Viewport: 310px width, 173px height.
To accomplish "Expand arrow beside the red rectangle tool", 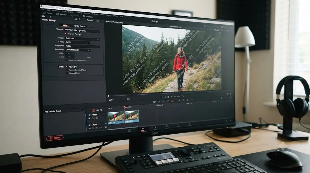I will tap(175, 101).
